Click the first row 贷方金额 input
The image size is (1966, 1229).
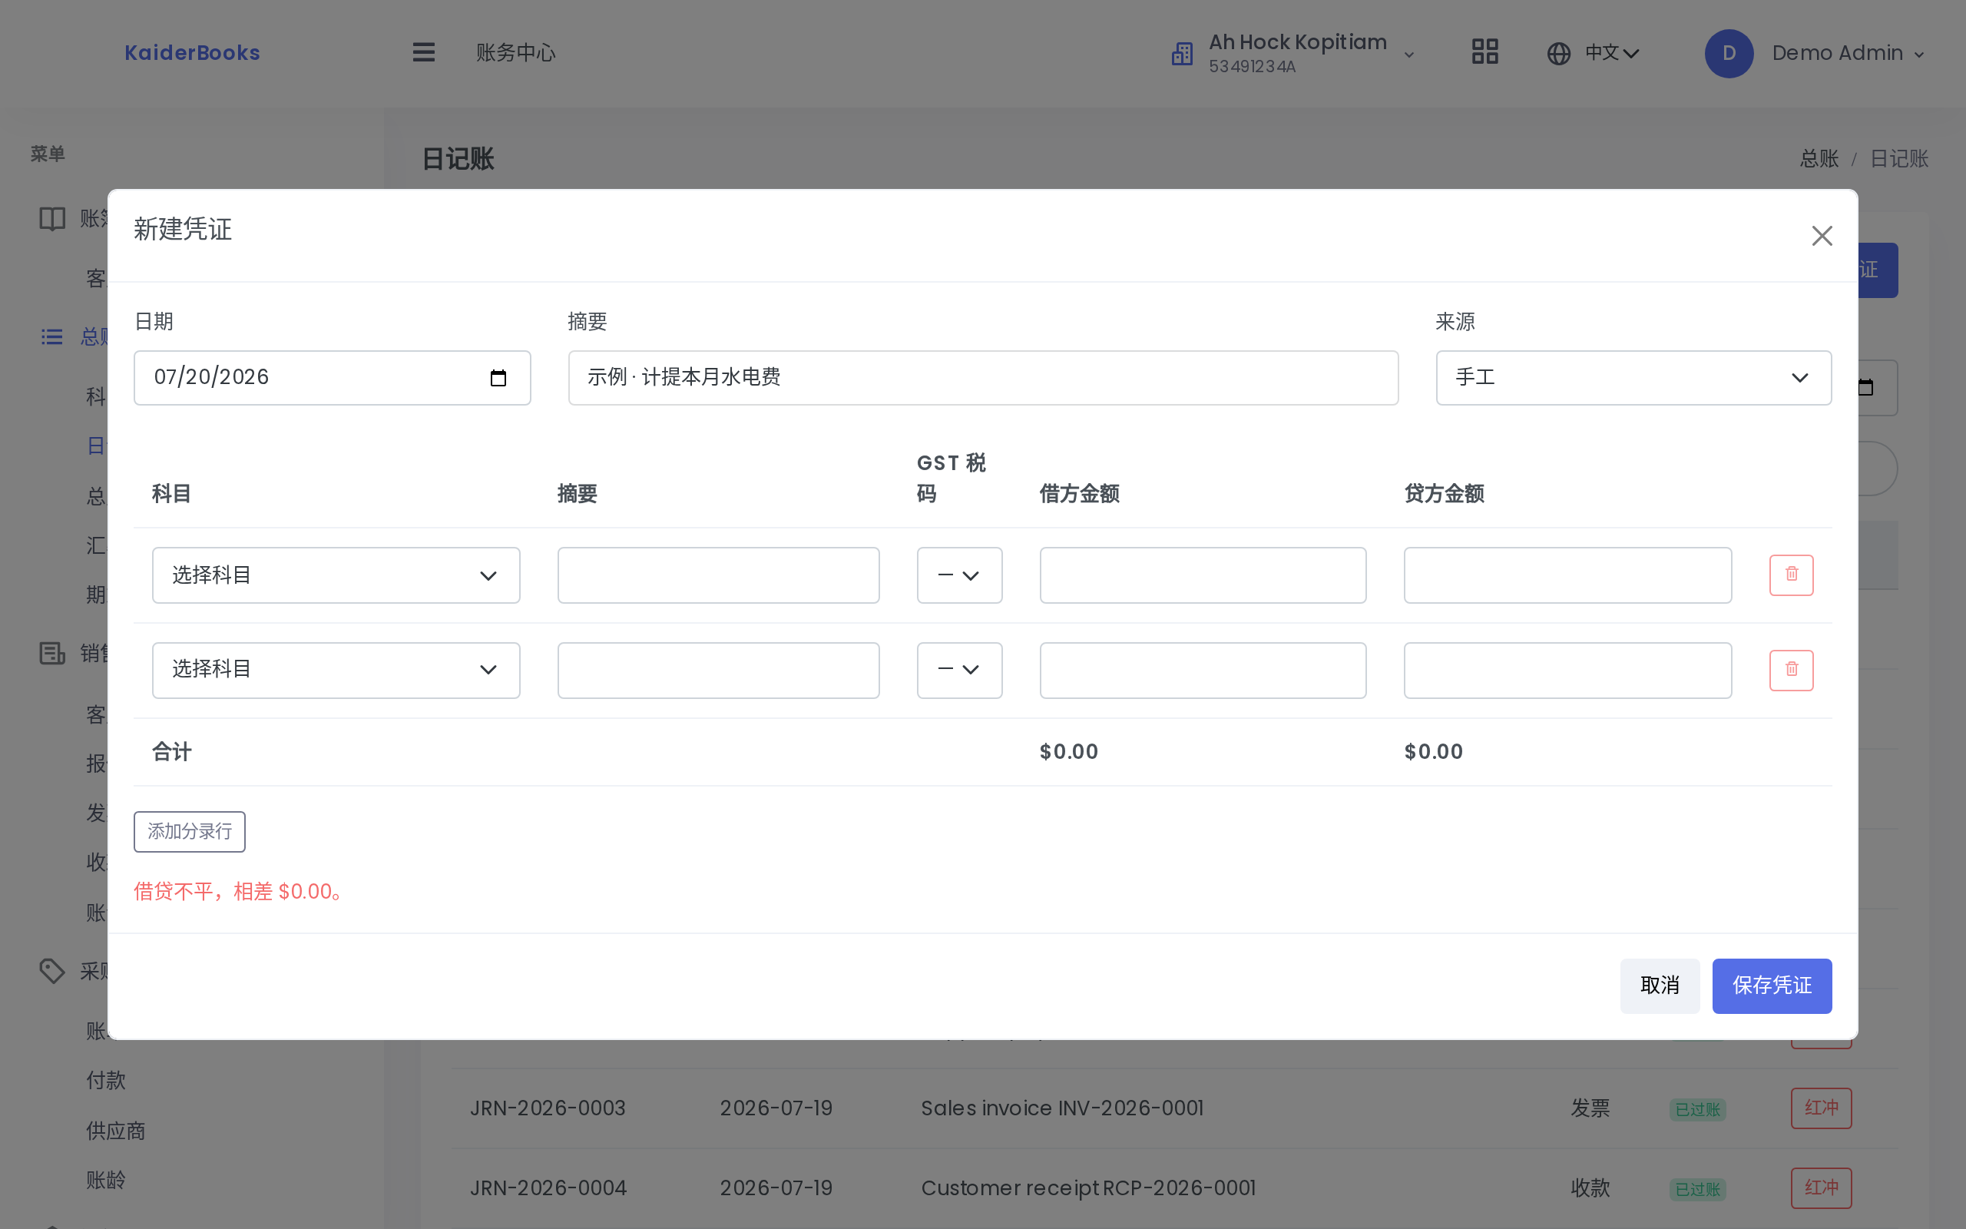(1567, 575)
